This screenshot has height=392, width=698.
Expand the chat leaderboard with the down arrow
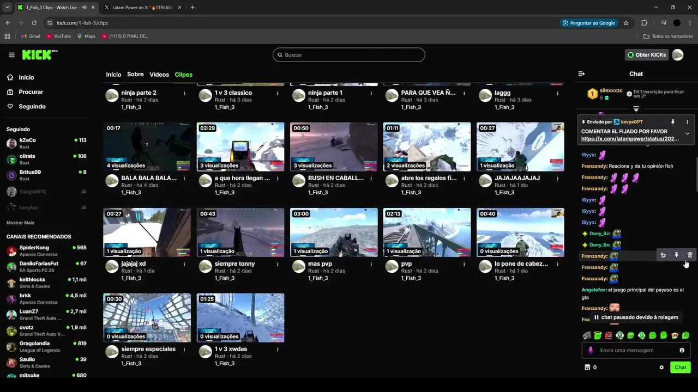coord(636,109)
